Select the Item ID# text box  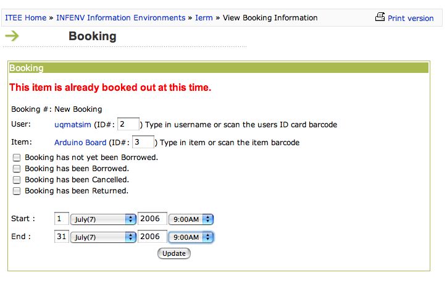pyautogui.click(x=143, y=141)
